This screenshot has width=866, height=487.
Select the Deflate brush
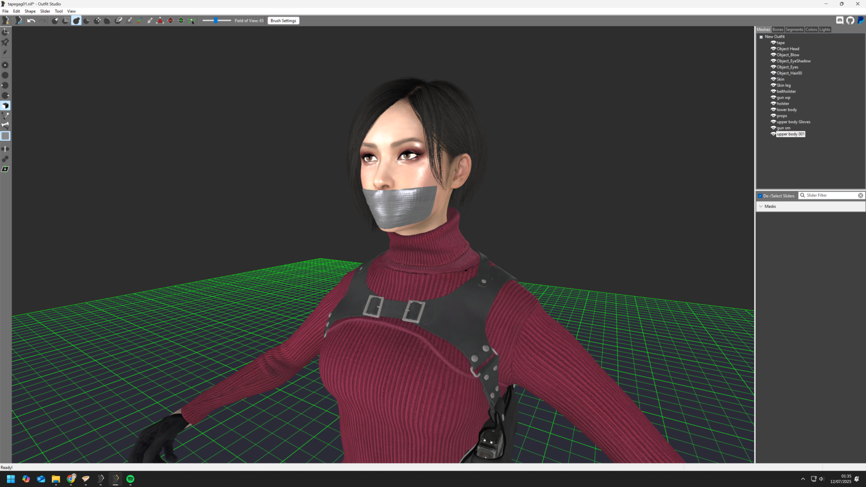pyautogui.click(x=87, y=21)
